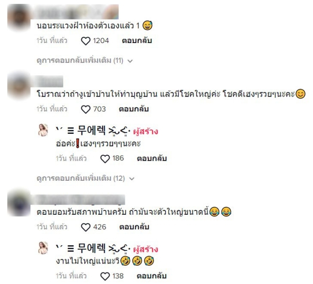Viewport: 313px width, 284px height.
Task: Tap the heart on the 703-like comment
Action: click(x=86, y=110)
